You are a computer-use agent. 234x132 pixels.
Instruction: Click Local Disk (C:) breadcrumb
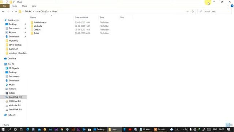pos(42,11)
